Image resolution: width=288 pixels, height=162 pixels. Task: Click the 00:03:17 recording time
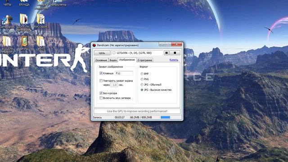[x=120, y=117]
